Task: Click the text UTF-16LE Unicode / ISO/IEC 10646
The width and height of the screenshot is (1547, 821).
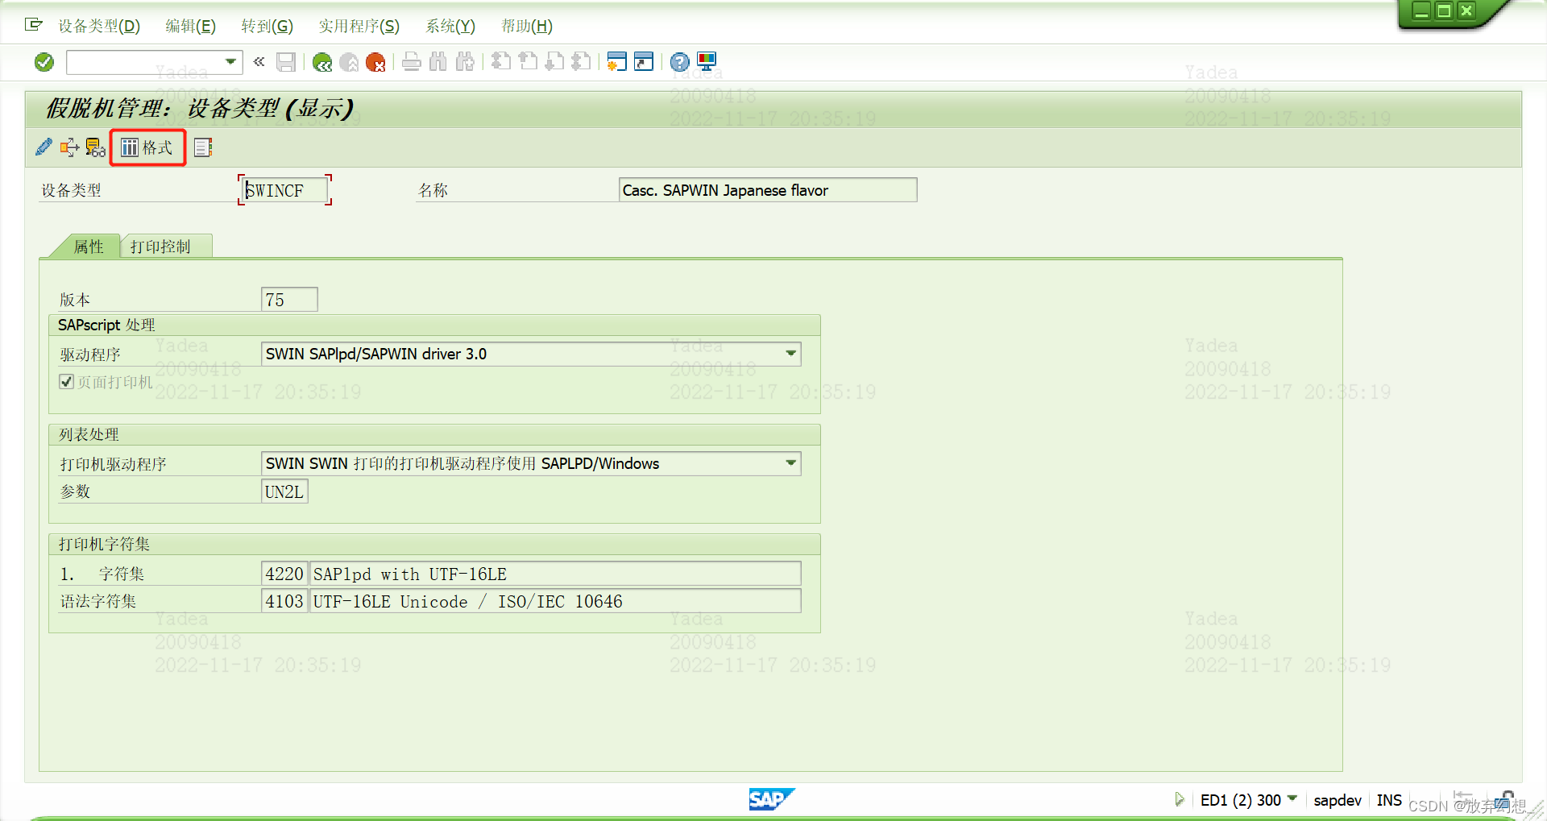Action: [468, 602]
